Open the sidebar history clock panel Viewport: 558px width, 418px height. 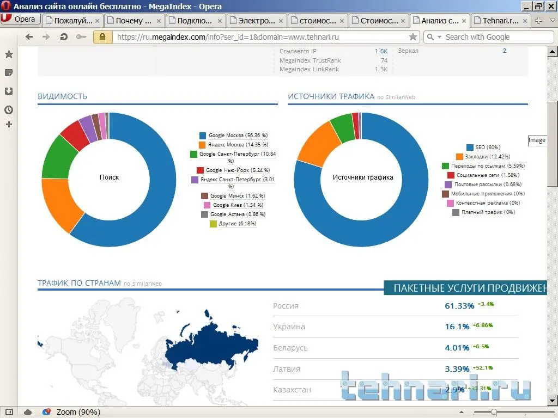click(x=9, y=110)
